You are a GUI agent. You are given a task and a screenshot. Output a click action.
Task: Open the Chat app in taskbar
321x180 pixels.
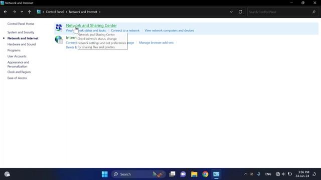click(183, 174)
